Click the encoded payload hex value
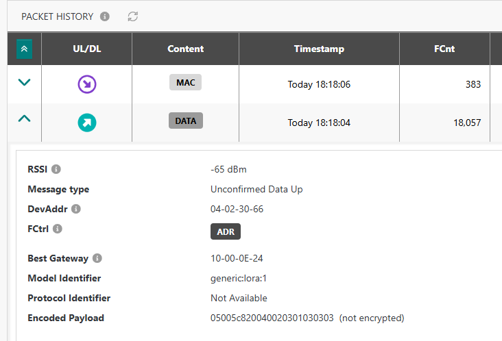502x341 pixels. 271,318
